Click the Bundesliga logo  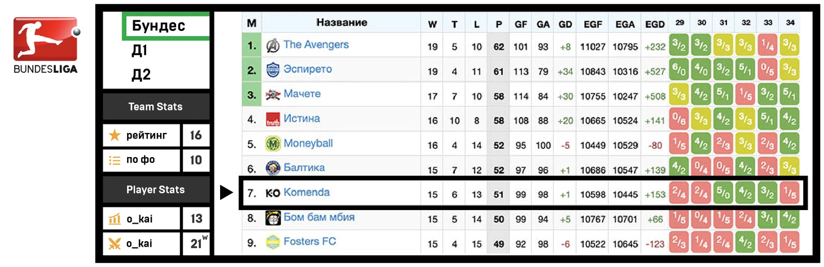coord(46,44)
